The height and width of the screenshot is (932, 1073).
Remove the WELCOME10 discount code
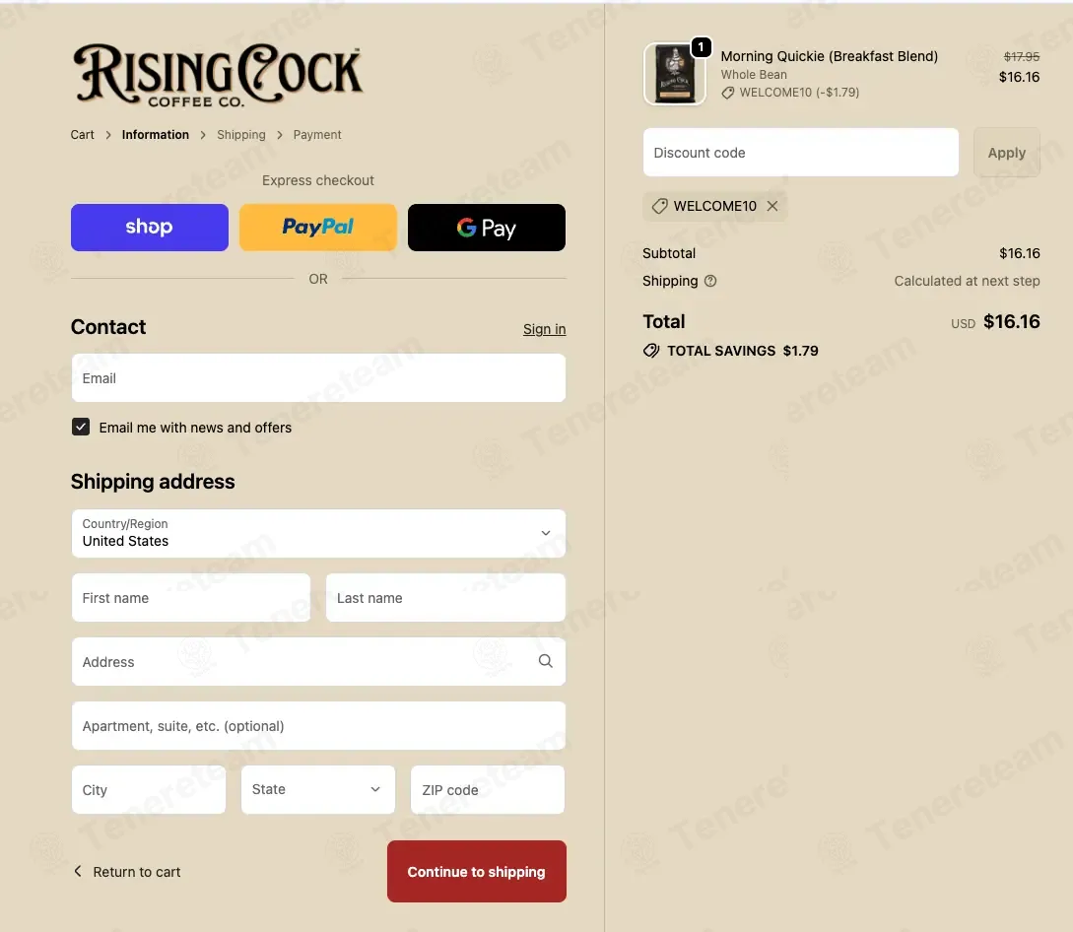pyautogui.click(x=771, y=206)
